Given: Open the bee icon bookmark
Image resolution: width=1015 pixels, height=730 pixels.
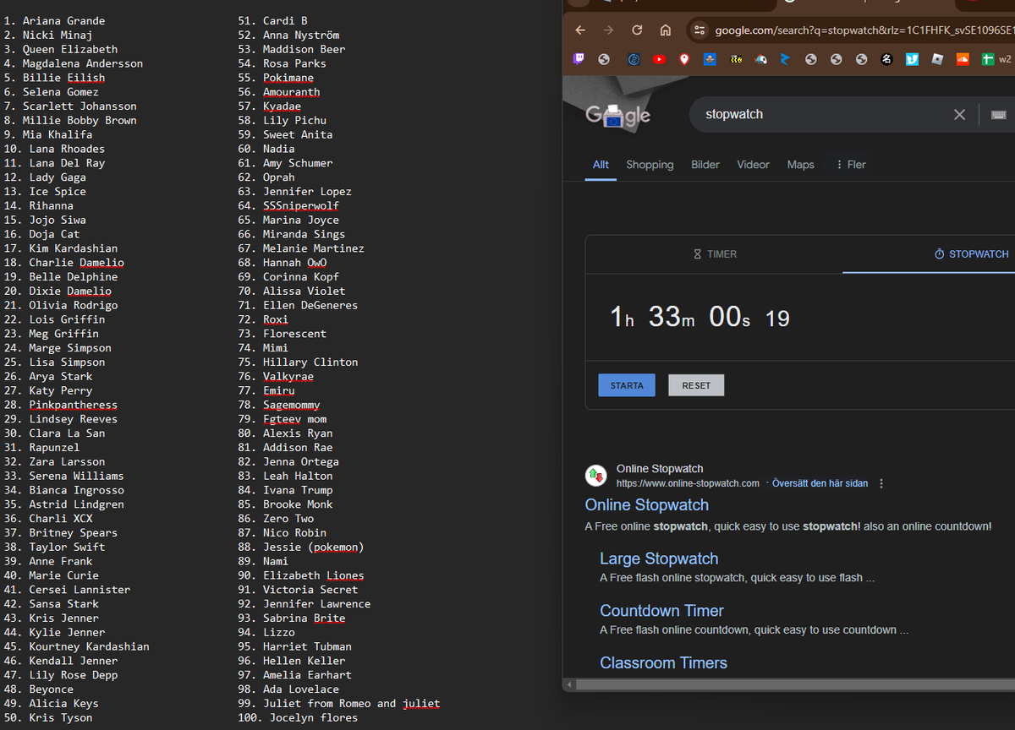Looking at the screenshot, I should pos(736,59).
